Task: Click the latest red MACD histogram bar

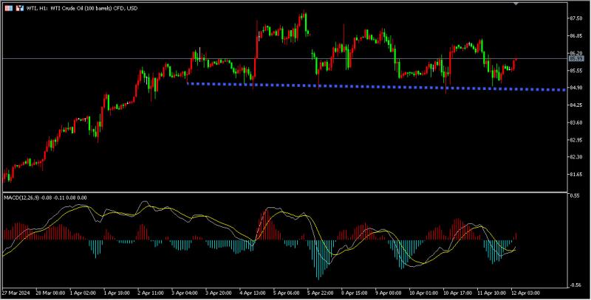Action: (515, 236)
